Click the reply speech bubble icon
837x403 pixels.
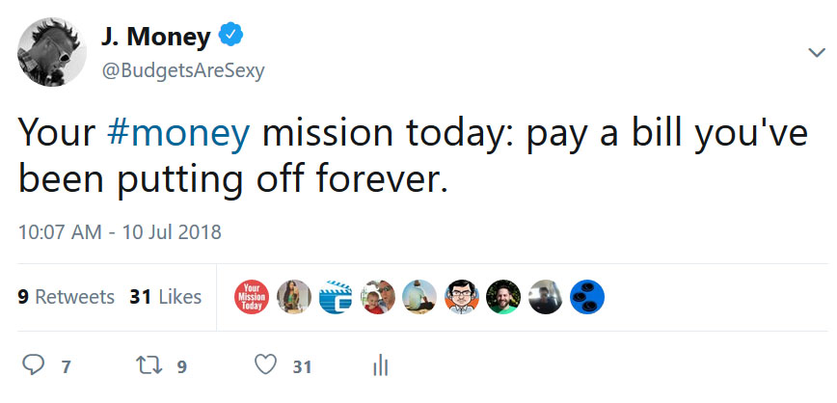[x=34, y=366]
